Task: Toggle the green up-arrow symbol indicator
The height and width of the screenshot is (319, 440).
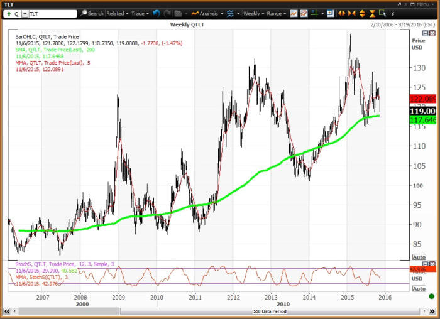Action: click(x=8, y=13)
